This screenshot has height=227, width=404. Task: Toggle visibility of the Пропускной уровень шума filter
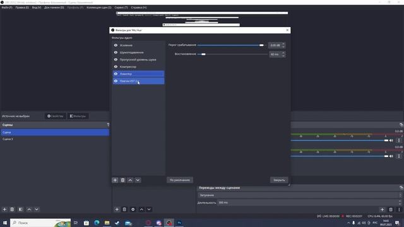[116, 59]
